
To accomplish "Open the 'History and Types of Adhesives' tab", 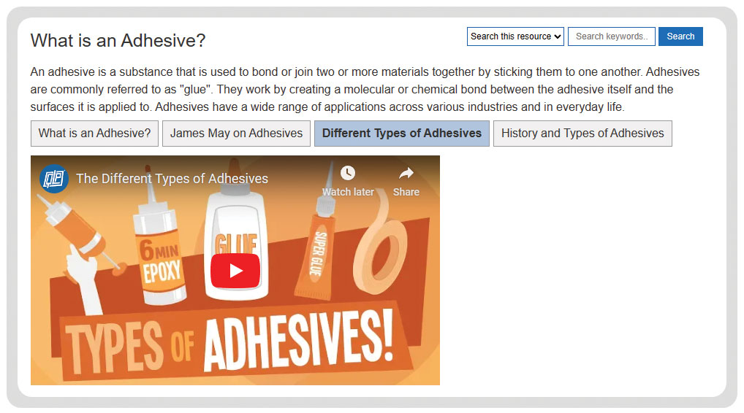I will [x=582, y=134].
